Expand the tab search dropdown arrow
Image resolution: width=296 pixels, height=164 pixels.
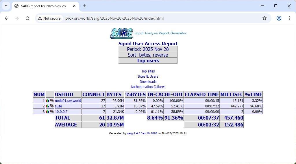(x=6, y=6)
